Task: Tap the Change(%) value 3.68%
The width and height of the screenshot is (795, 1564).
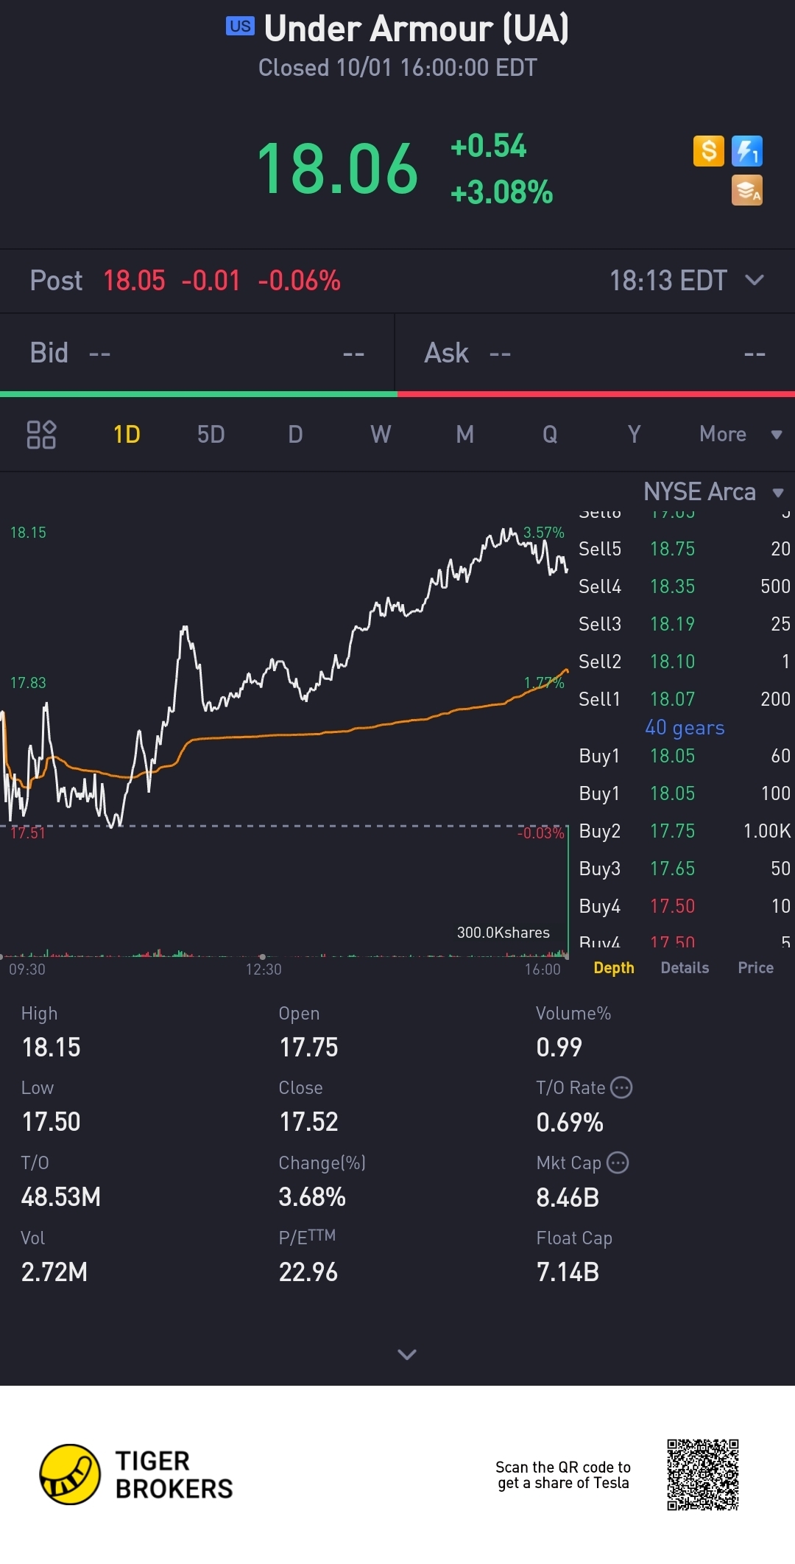Action: [312, 1196]
